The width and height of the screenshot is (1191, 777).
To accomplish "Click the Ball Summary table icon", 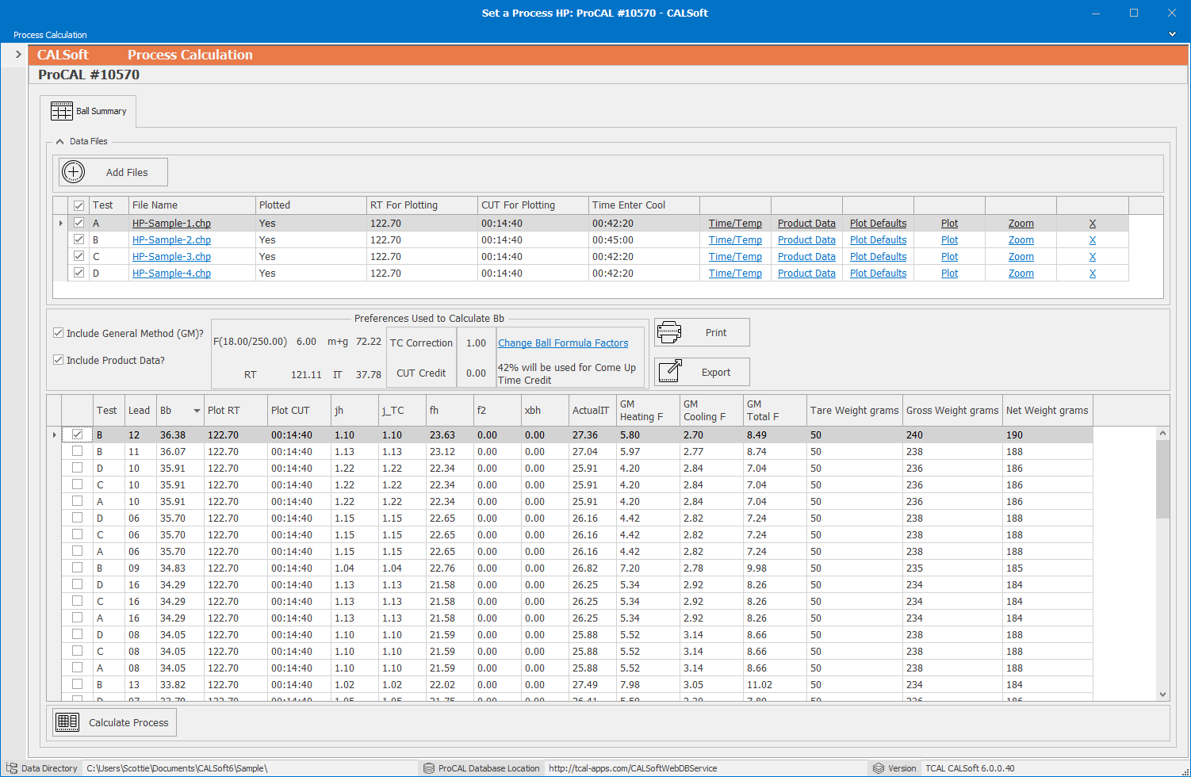I will click(x=62, y=111).
